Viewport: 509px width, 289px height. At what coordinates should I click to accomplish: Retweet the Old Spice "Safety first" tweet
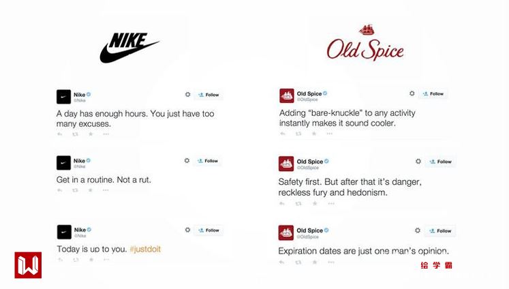[x=297, y=203]
